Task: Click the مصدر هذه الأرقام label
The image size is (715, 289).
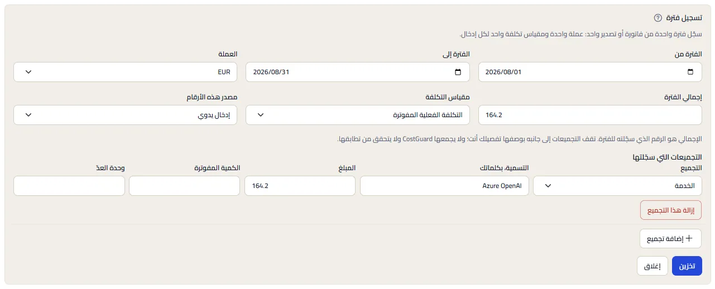Action: click(x=212, y=97)
